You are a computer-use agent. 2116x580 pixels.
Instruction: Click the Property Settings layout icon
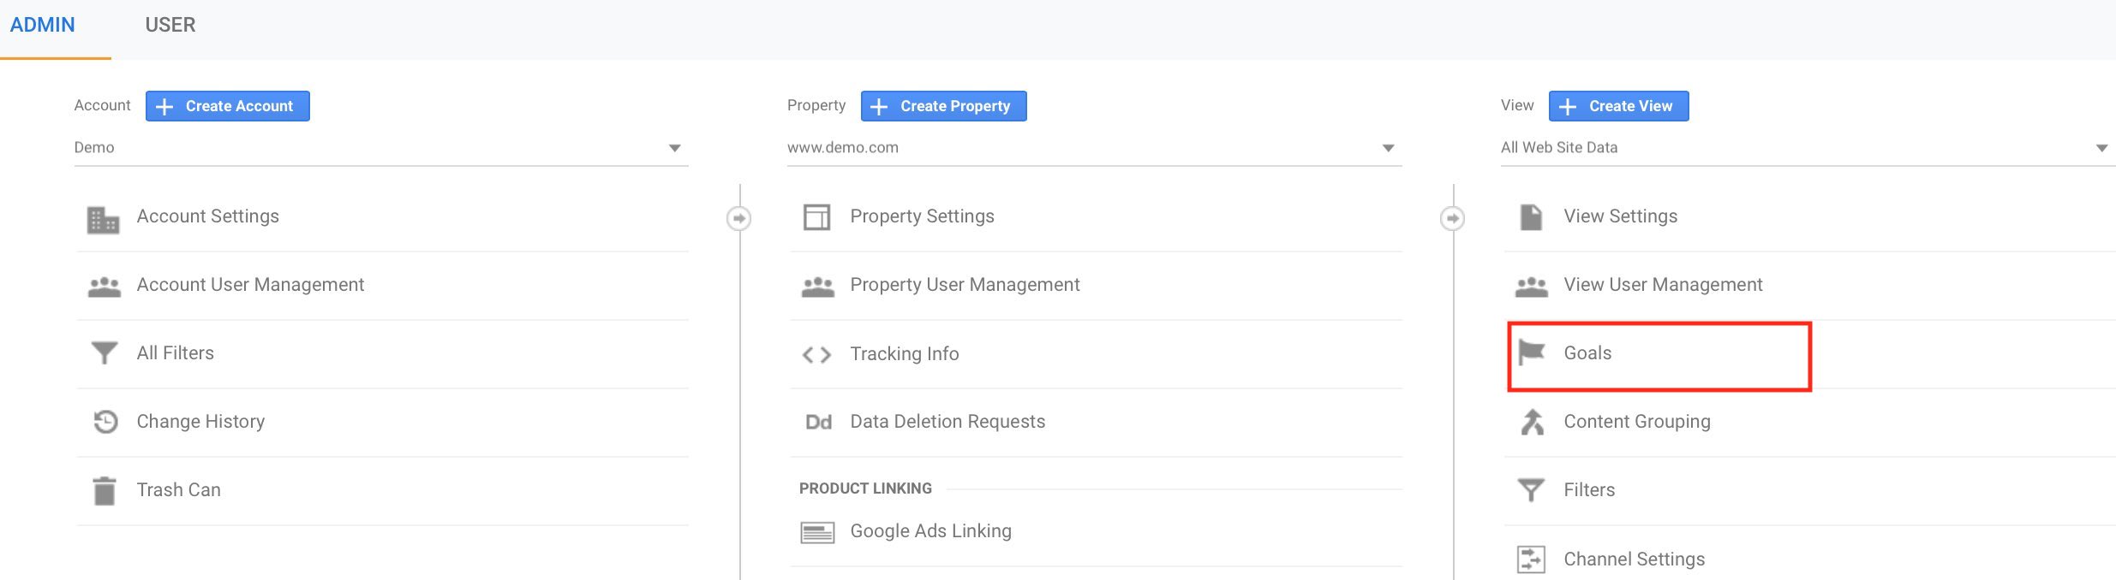(816, 217)
